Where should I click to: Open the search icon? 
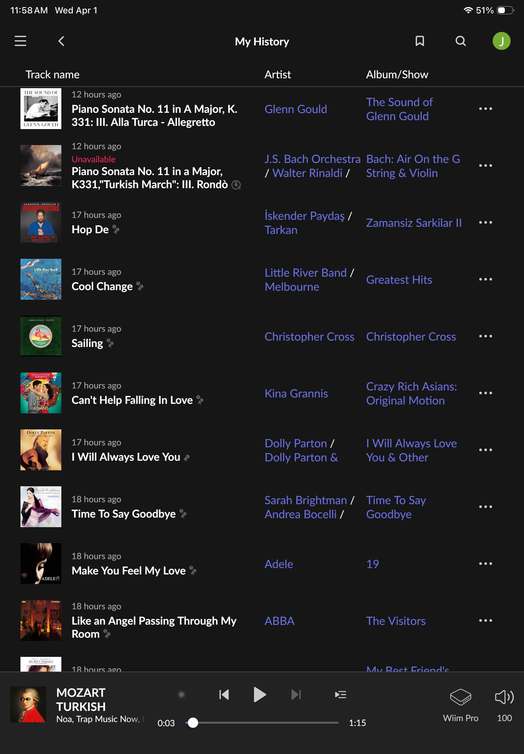(461, 41)
